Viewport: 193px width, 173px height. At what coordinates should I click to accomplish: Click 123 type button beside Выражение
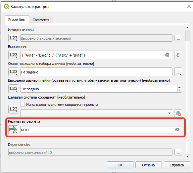tap(13, 55)
